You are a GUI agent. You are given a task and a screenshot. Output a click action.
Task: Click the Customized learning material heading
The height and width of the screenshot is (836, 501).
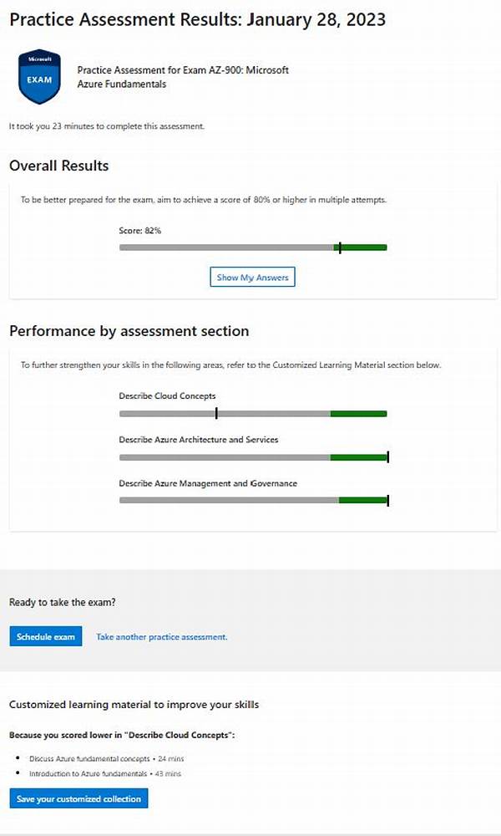[x=134, y=705]
